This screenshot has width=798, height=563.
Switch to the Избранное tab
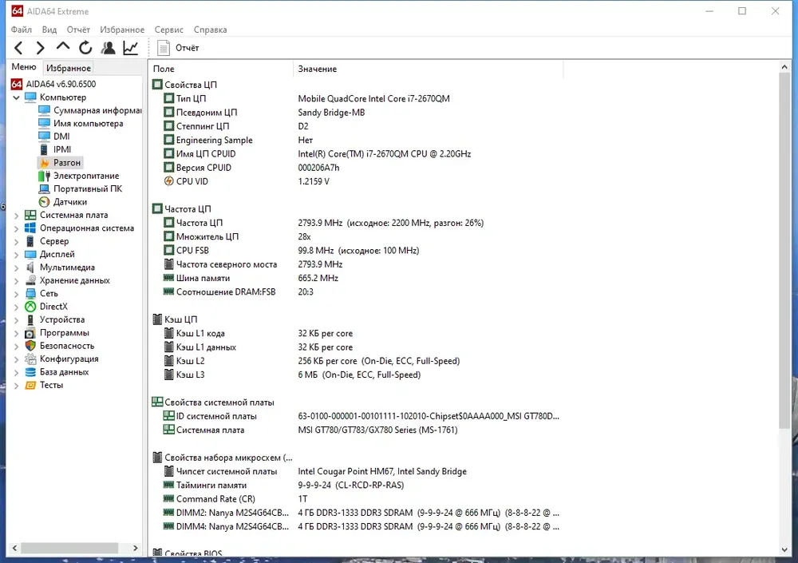tap(68, 68)
